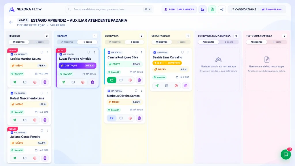Sort Entrevista column by Recentes
Screen dimensions: 295x166
click(x=115, y=42)
